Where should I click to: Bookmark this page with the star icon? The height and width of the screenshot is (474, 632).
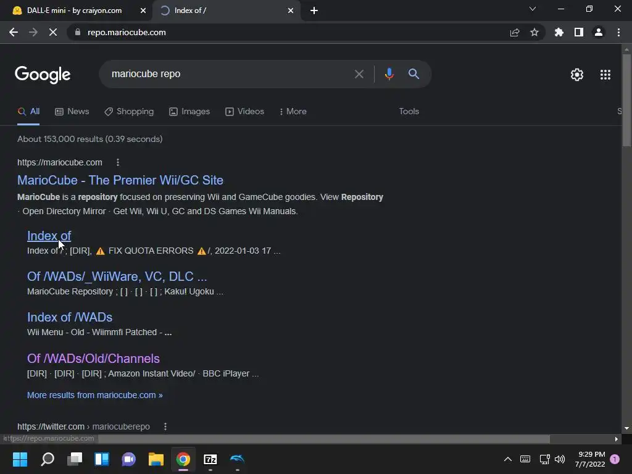534,32
